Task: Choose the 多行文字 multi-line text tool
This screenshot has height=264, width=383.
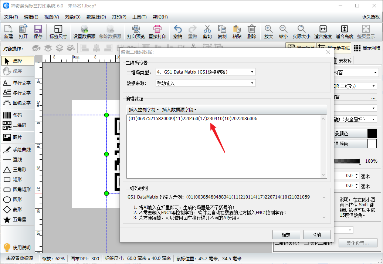Action: [18, 93]
